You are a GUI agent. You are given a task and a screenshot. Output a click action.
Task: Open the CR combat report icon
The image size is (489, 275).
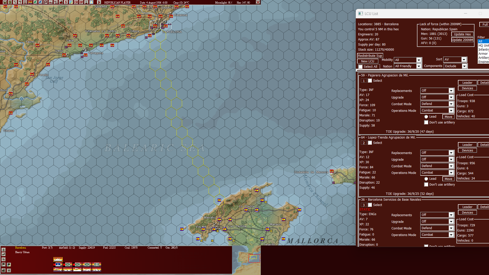(x=76, y=2)
